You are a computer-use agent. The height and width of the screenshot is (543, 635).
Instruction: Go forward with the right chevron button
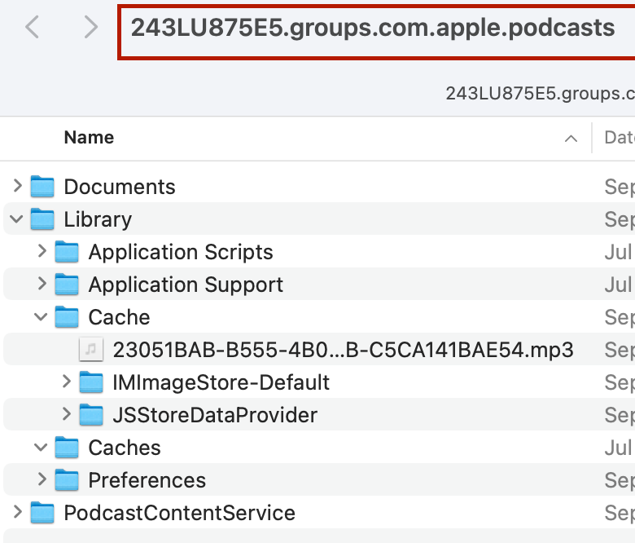[90, 27]
